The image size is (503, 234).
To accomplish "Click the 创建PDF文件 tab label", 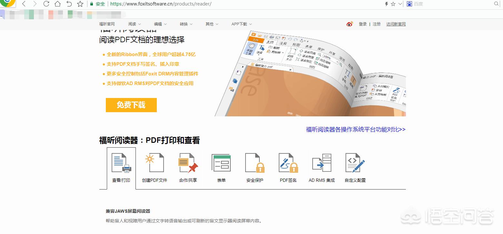I will coord(155,180).
